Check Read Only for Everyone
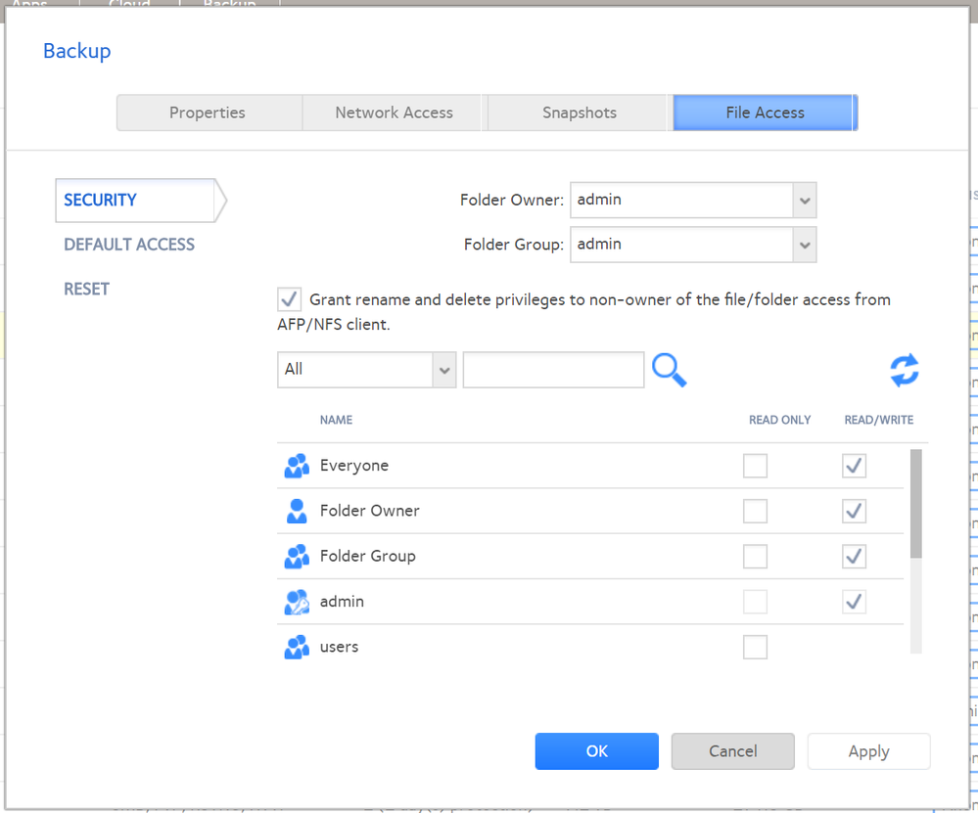The height and width of the screenshot is (813, 978). click(x=756, y=466)
